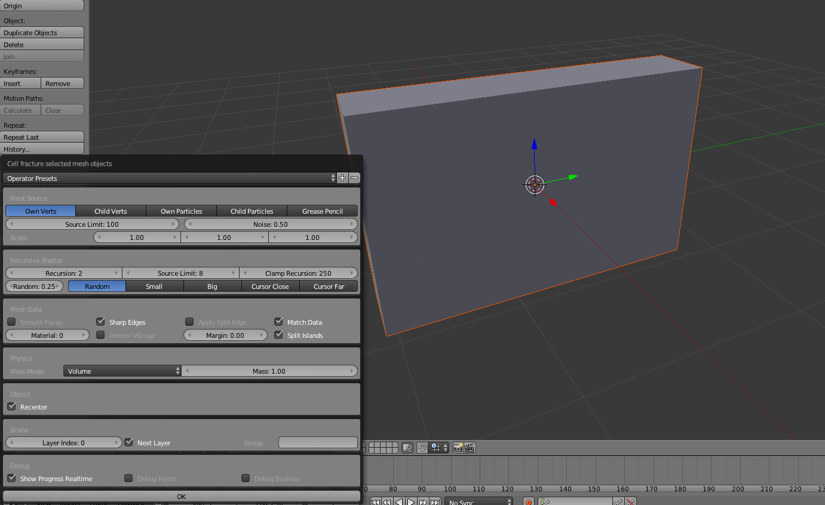Image resolution: width=825 pixels, height=505 pixels.
Task: Toggle lock camera and layers to scene
Action: pos(407,448)
